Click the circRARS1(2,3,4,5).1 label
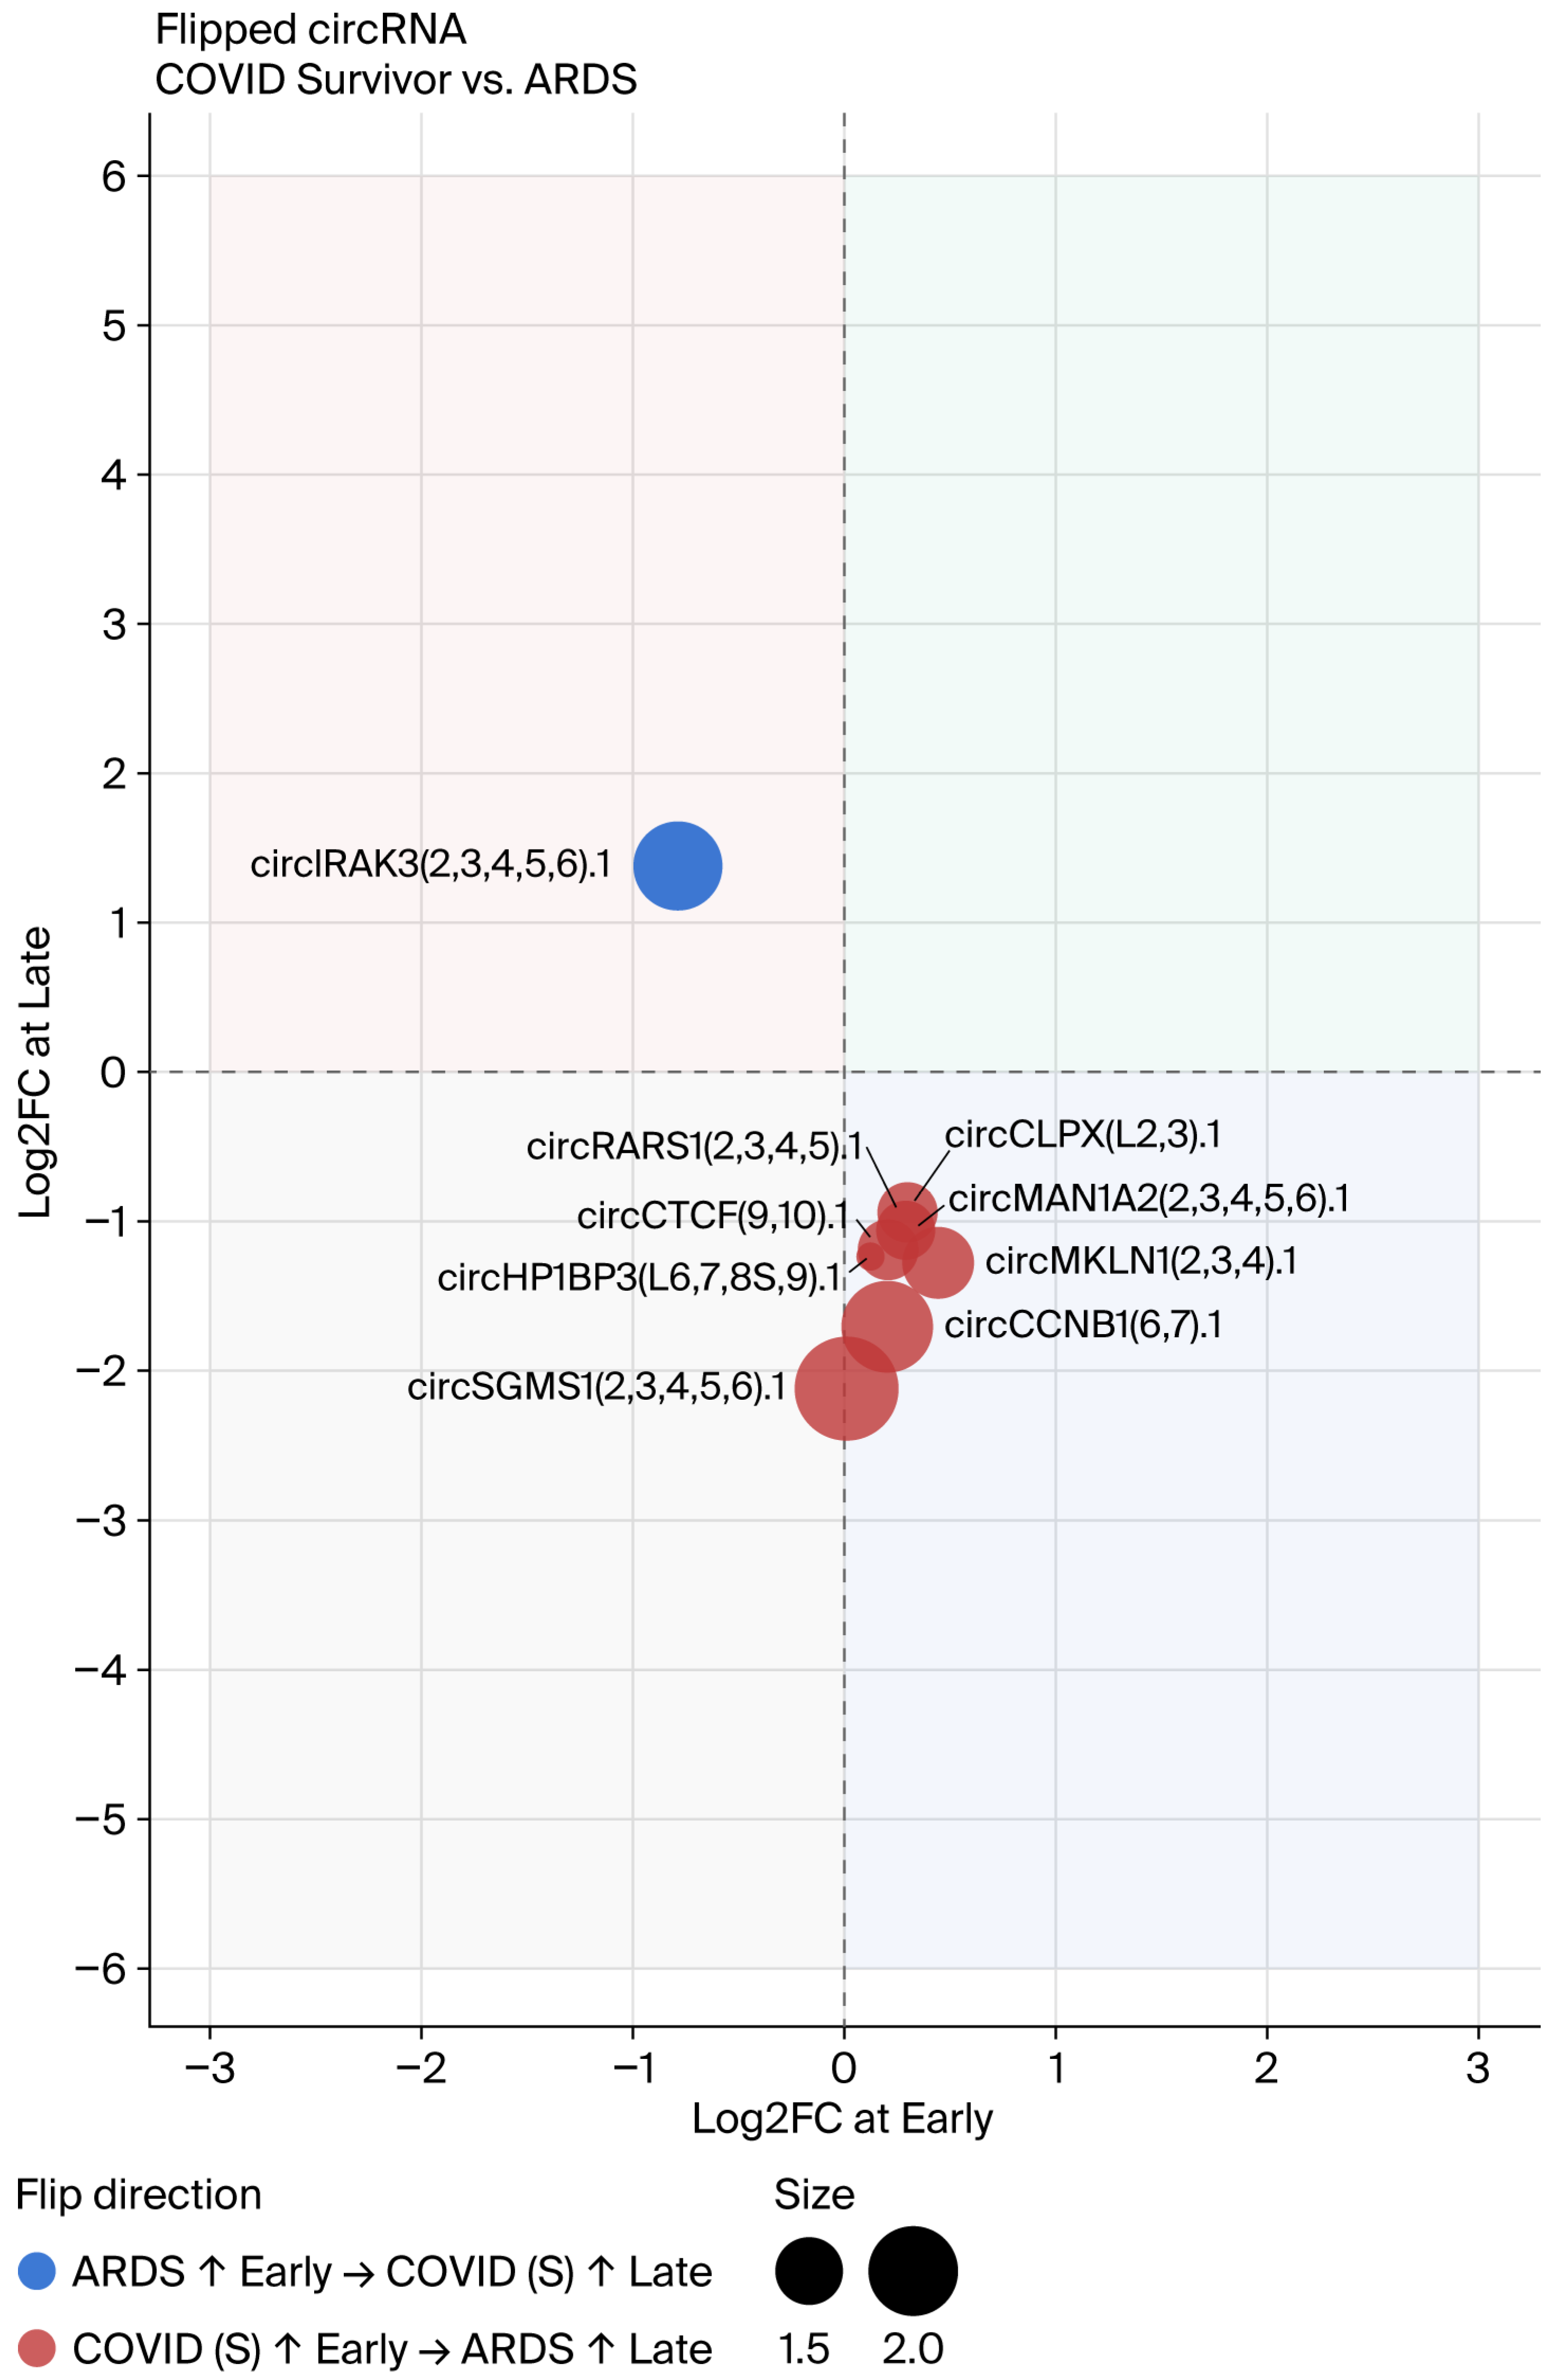Viewport: 1556px width, 2380px height. 694,1146
